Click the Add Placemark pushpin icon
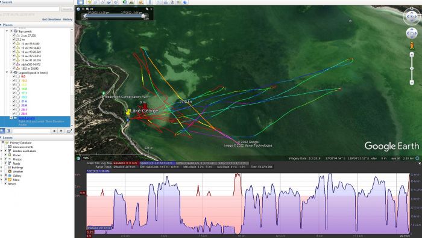Image resolution: width=422 pixels, height=238 pixels. 90,2
